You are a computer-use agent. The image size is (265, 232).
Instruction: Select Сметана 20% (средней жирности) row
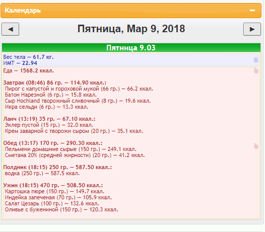coord(75,156)
